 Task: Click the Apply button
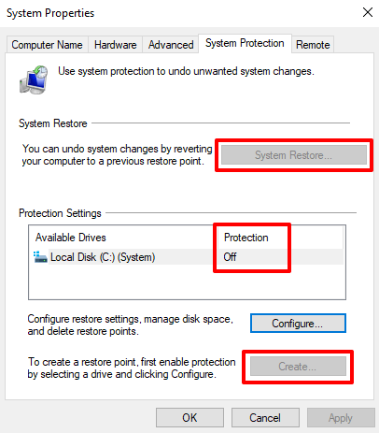341,418
